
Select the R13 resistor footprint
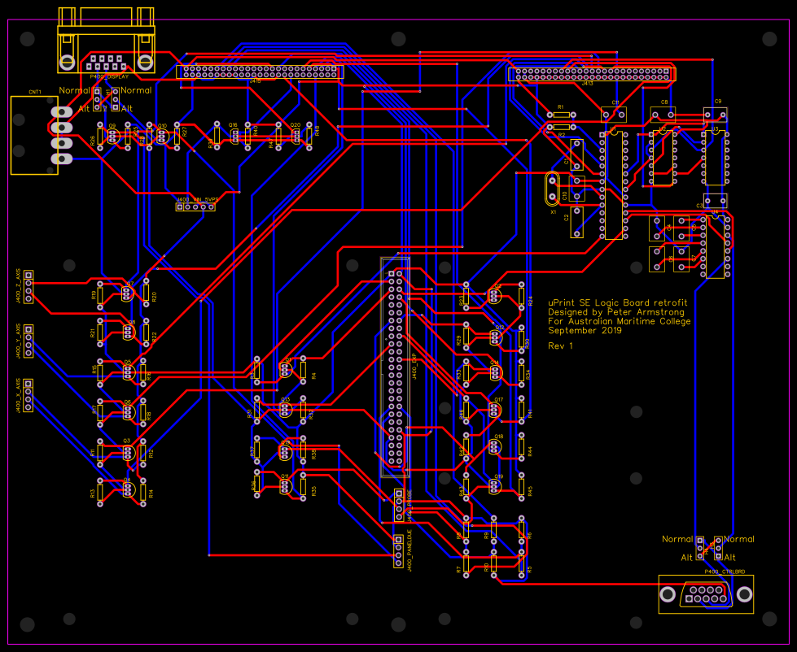[100, 492]
